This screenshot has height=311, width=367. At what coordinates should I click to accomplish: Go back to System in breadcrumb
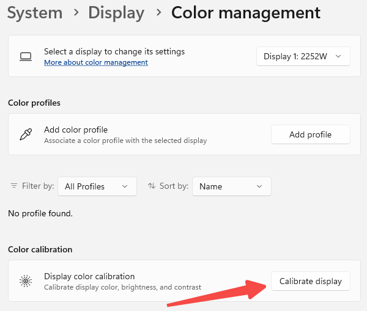35,13
